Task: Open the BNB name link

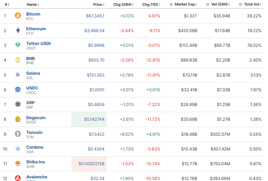Action: pyautogui.click(x=31, y=59)
